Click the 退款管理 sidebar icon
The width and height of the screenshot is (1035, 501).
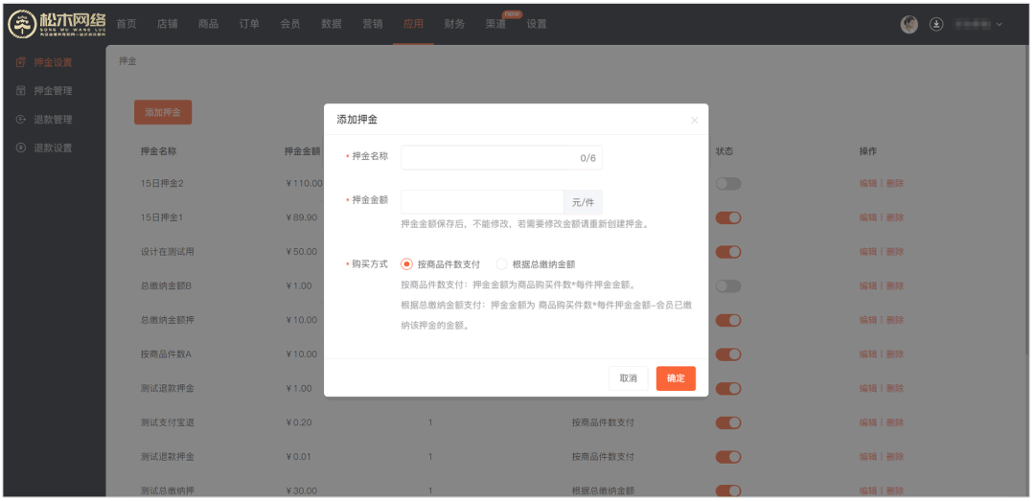point(21,120)
